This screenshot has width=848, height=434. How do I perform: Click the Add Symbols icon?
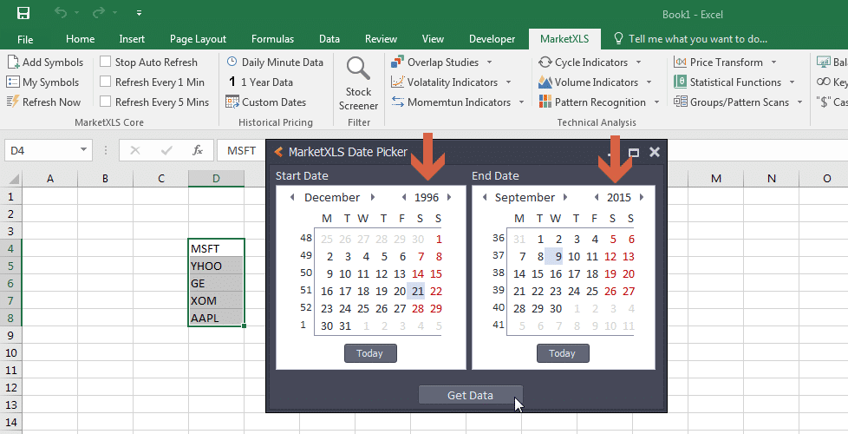[13, 62]
